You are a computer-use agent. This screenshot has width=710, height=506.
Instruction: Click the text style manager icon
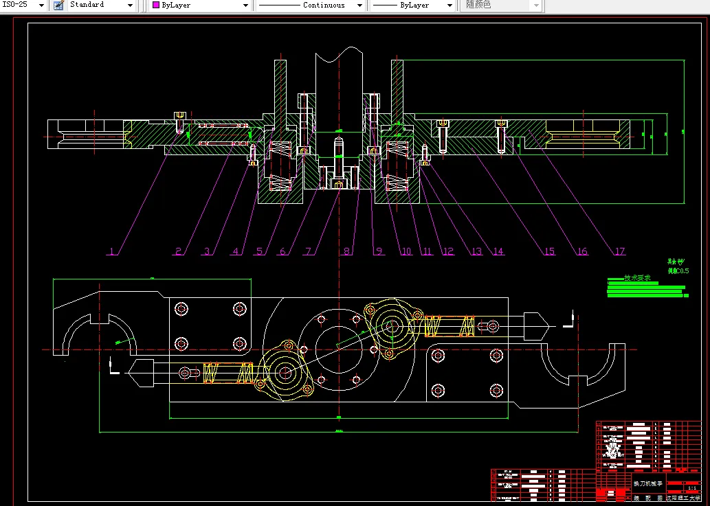[x=58, y=5]
